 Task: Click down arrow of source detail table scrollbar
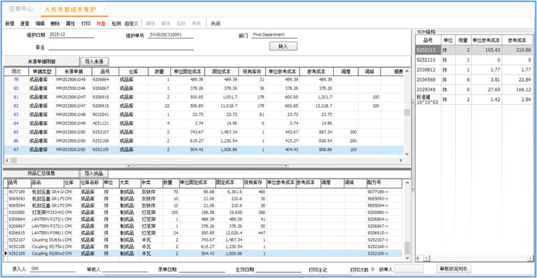(x=407, y=154)
